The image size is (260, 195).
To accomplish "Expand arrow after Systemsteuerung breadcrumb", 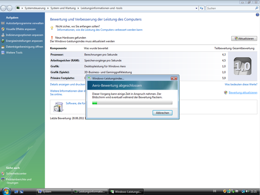I will tap(48, 8).
